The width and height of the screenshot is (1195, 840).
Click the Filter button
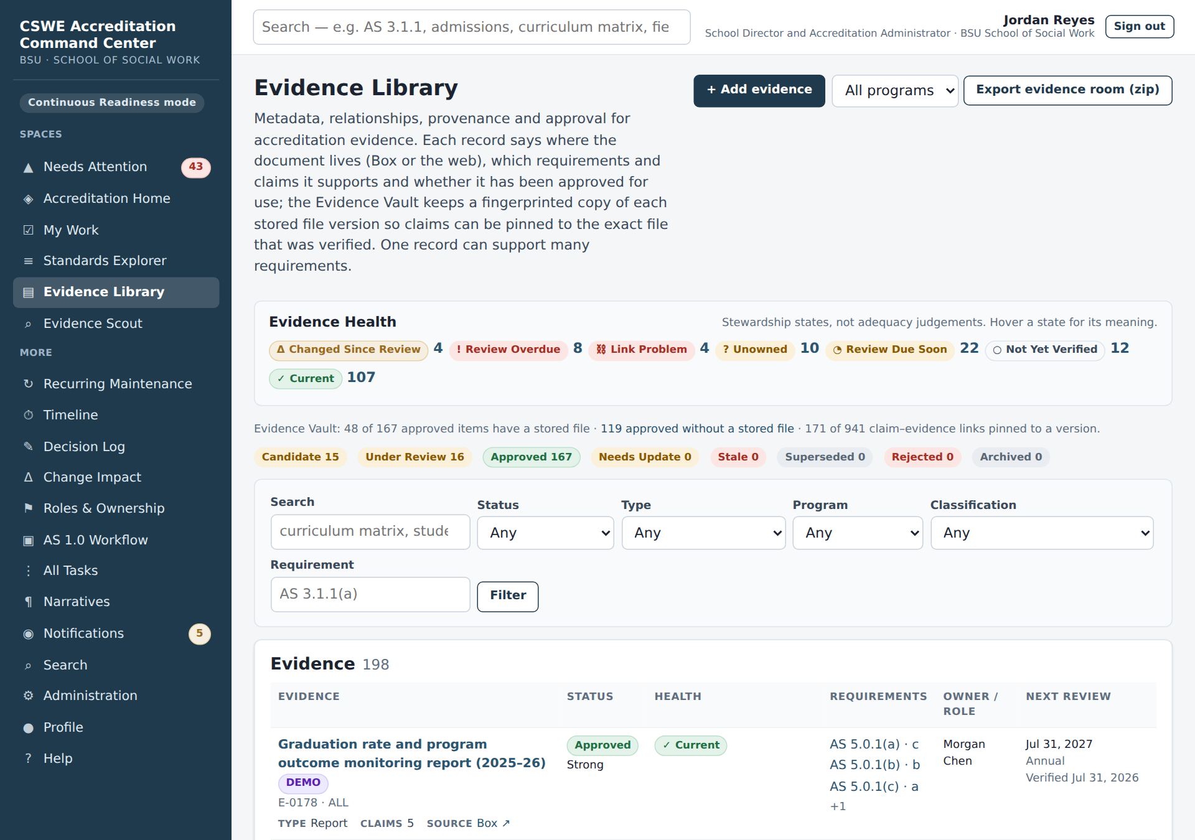508,596
